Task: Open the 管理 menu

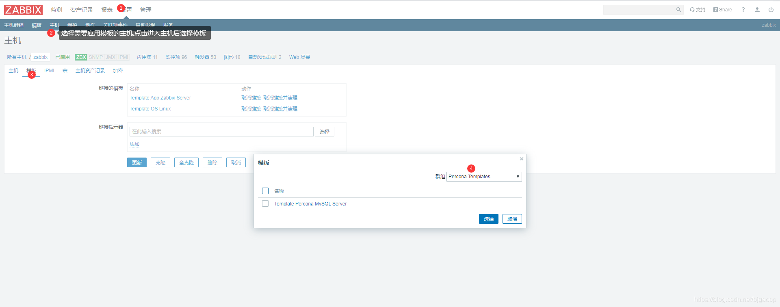Action: (x=146, y=10)
